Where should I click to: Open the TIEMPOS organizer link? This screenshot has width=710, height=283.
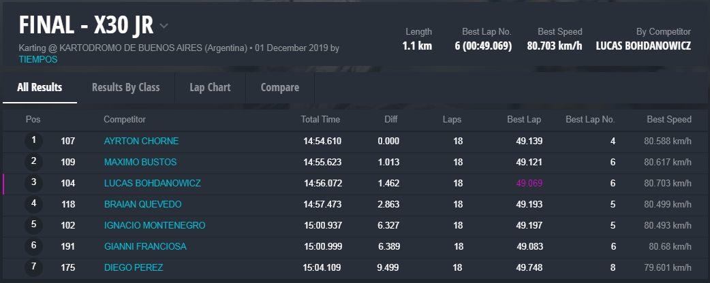(x=38, y=59)
